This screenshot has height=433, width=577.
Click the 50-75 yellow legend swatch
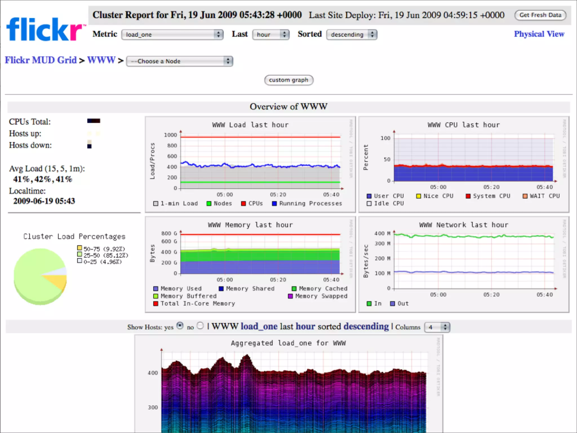tap(79, 248)
